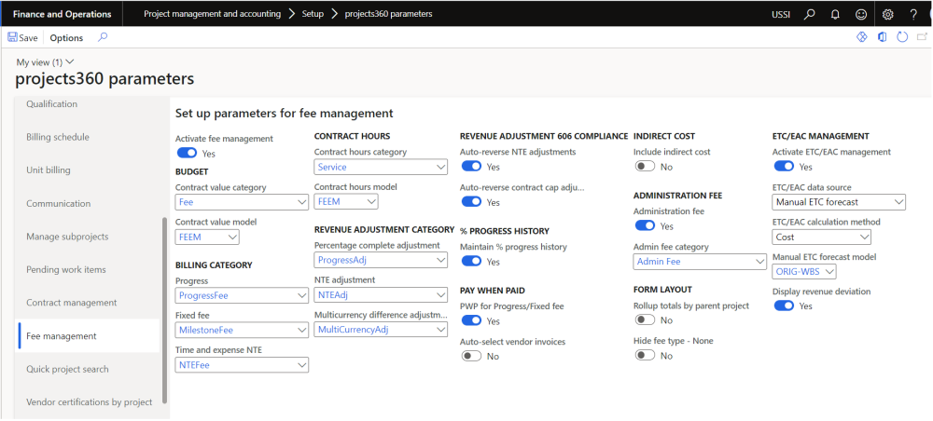Toggle Activate fee management switch

(187, 153)
